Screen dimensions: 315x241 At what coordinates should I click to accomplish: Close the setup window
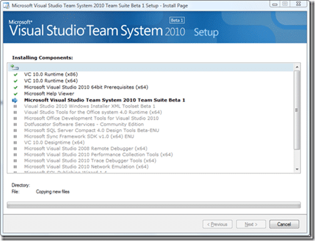pyautogui.click(x=299, y=4)
